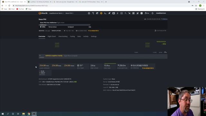
Task: Open the Stats tab
Action: [79, 36]
